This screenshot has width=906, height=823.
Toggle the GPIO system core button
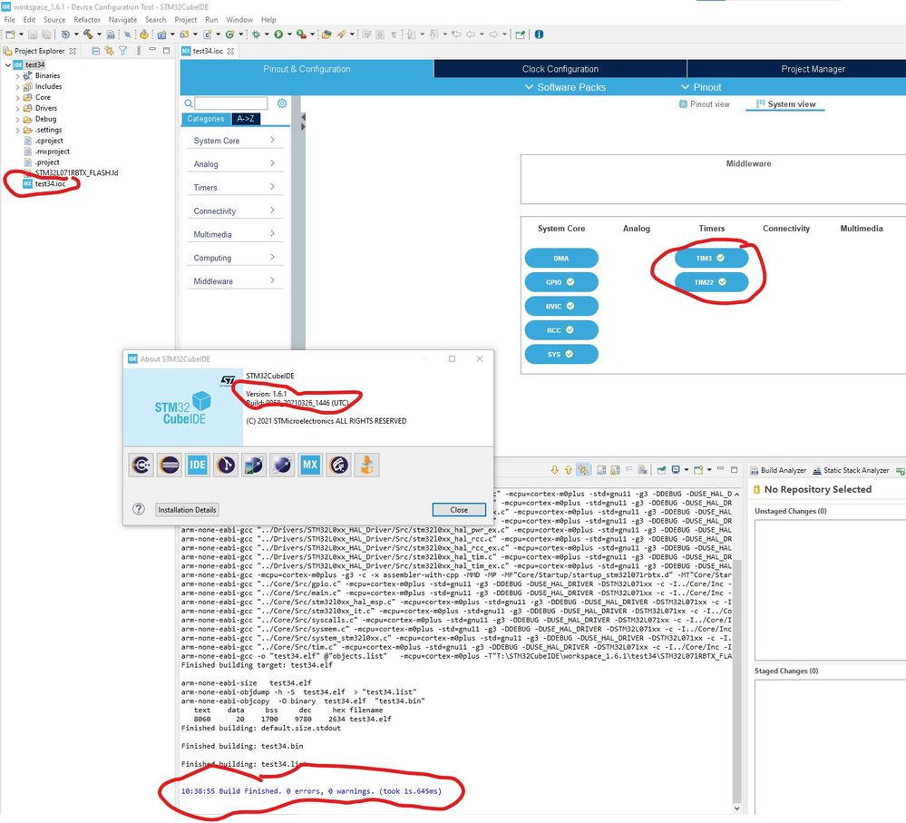click(x=561, y=282)
